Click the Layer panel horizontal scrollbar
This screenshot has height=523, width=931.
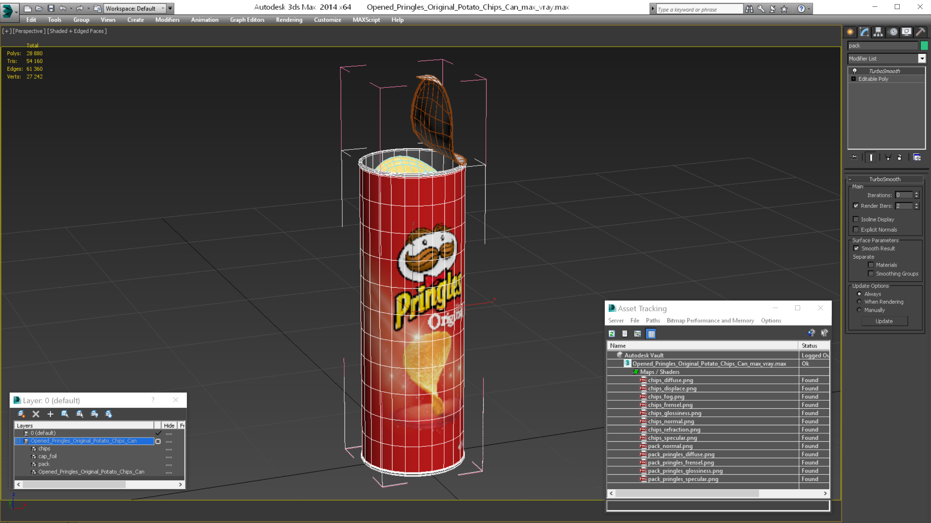(x=74, y=484)
